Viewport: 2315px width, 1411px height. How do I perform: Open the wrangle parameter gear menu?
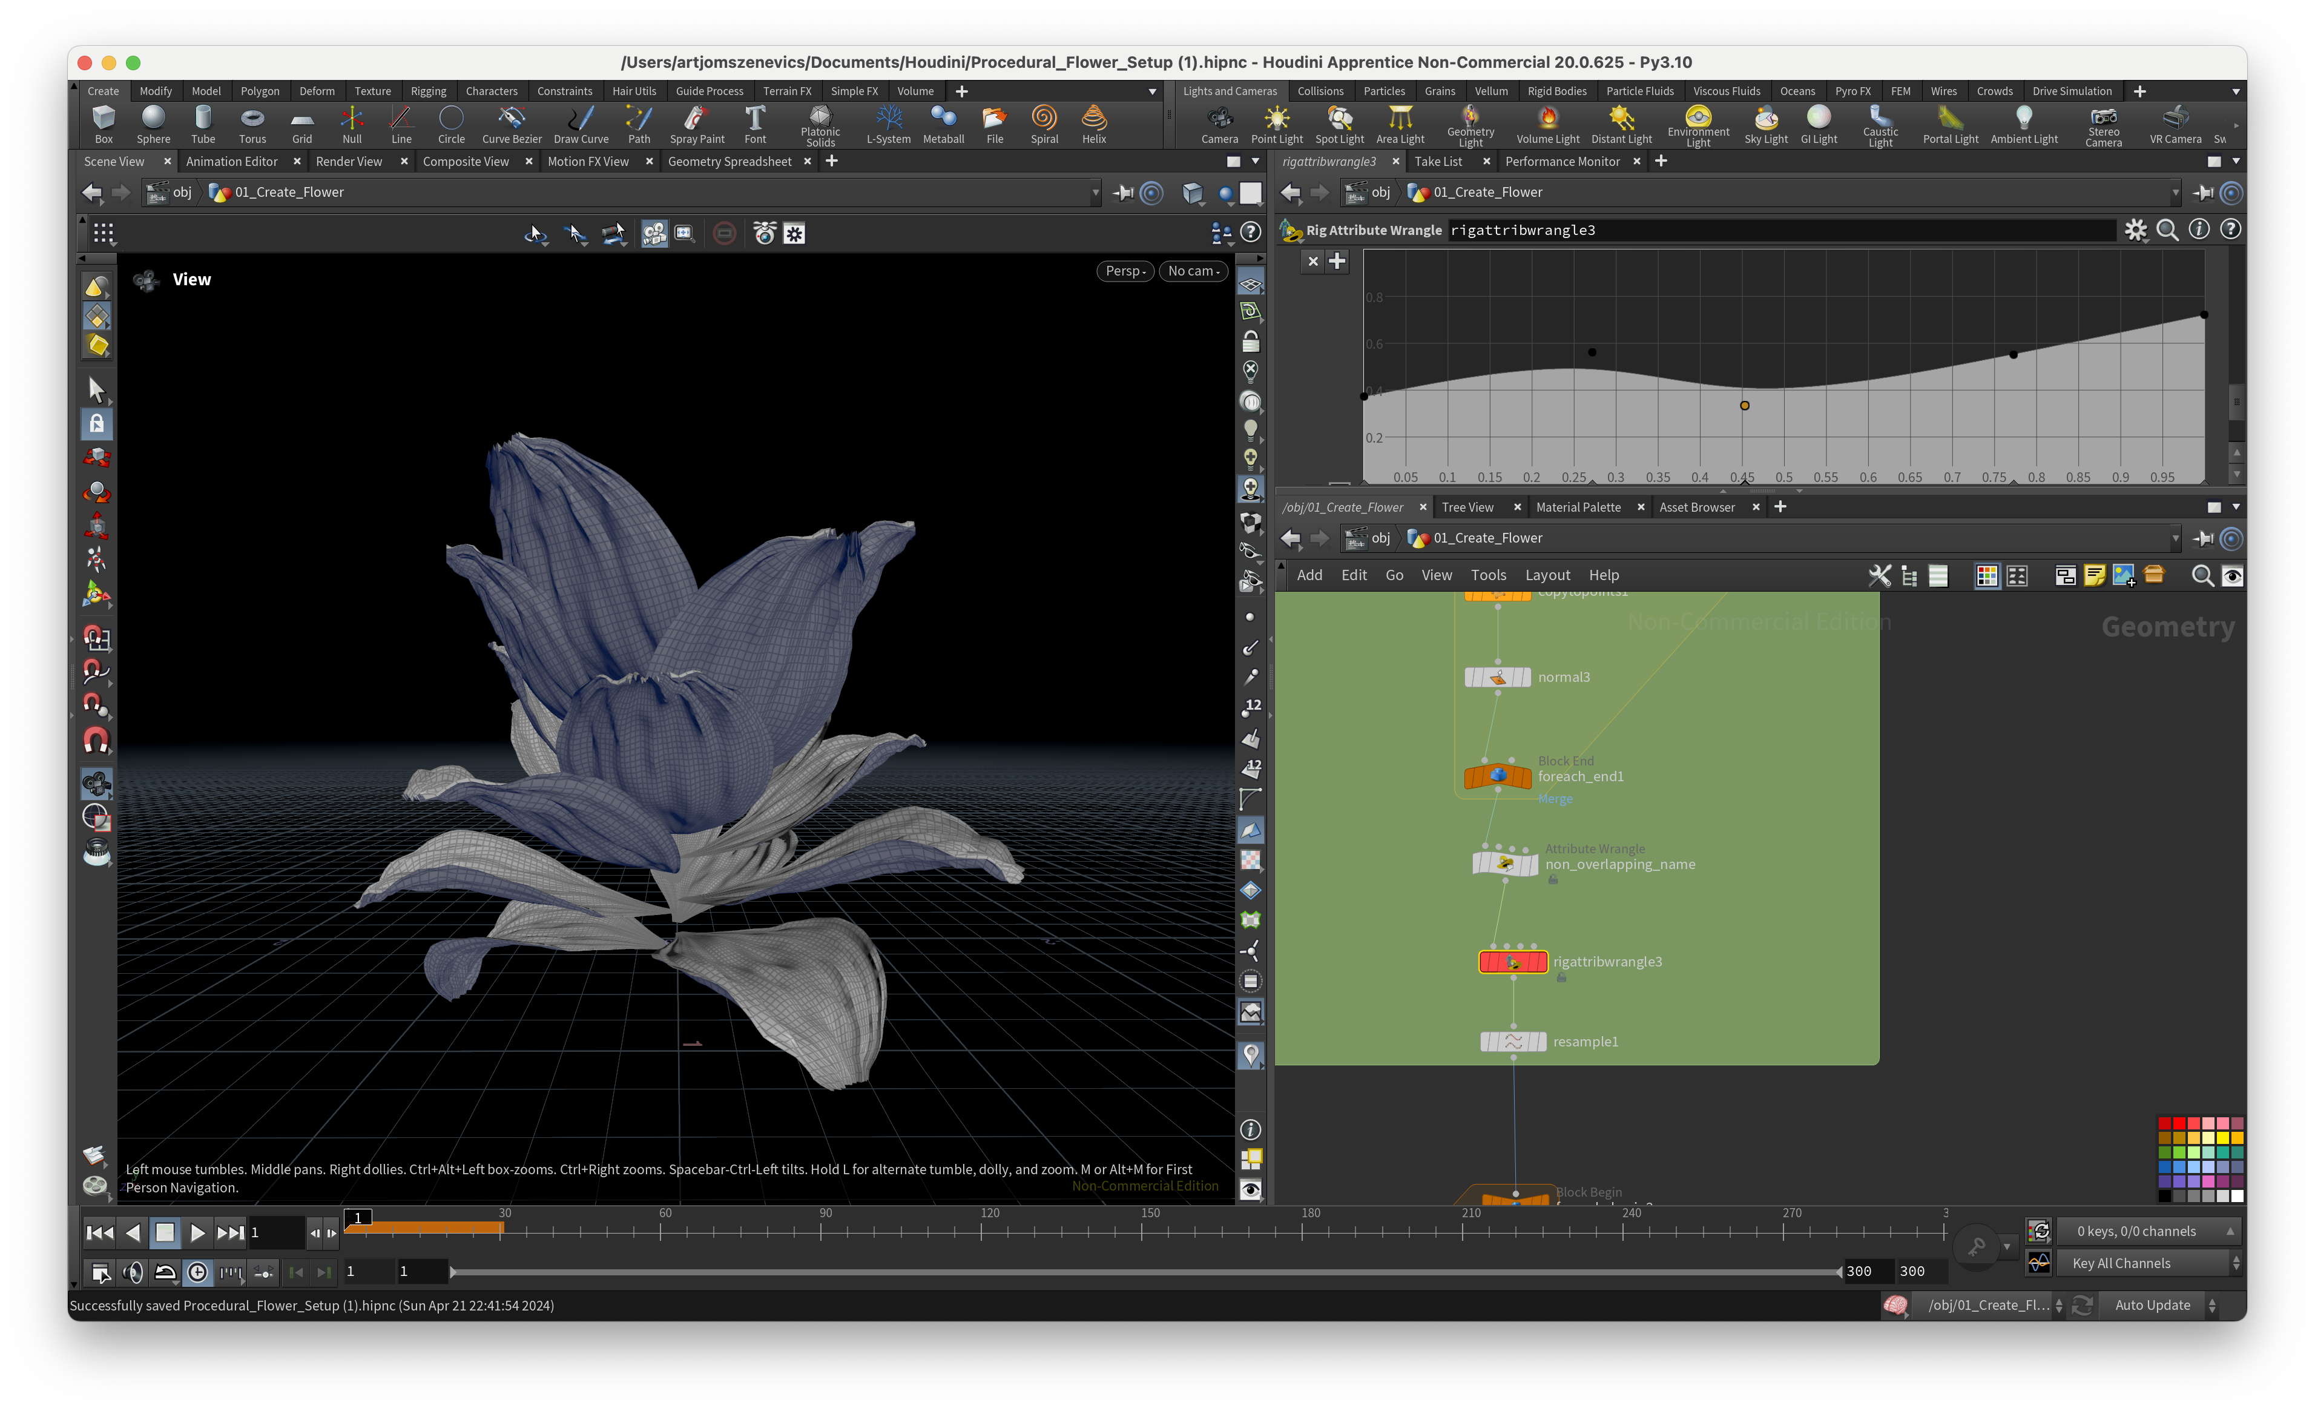[2136, 230]
